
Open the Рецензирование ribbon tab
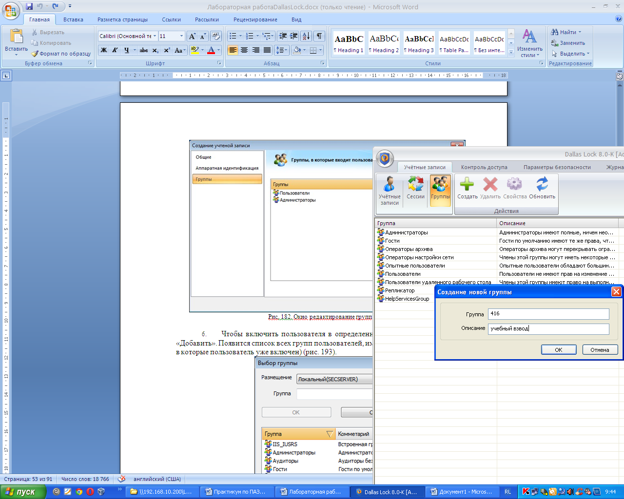[x=255, y=19]
